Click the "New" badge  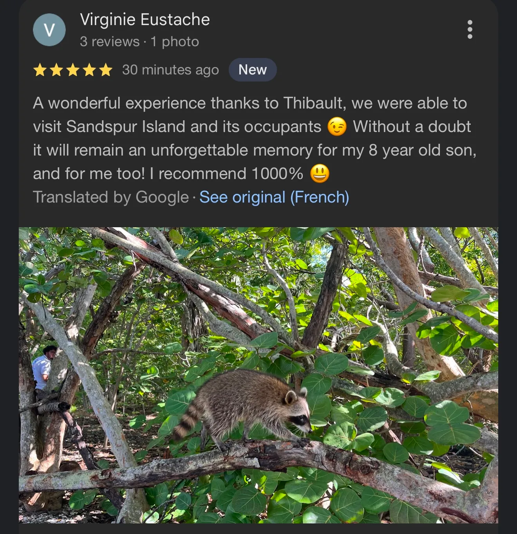click(253, 70)
